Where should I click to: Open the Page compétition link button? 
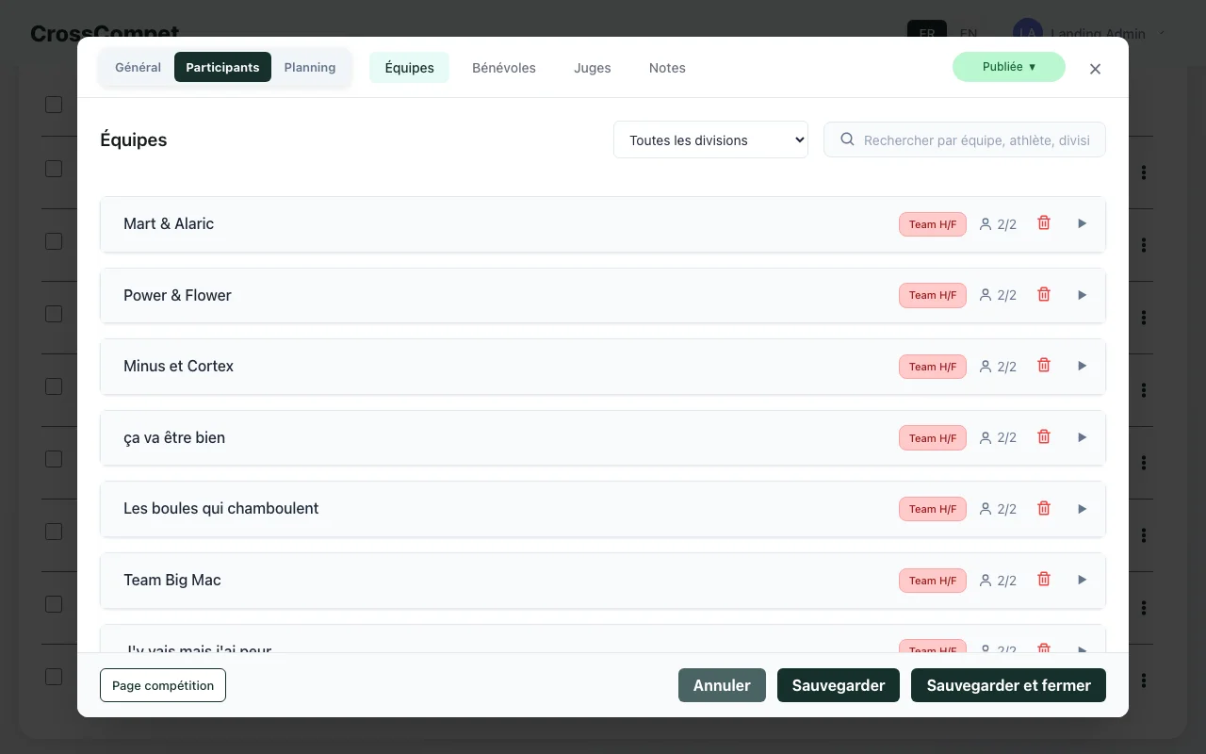(x=163, y=685)
